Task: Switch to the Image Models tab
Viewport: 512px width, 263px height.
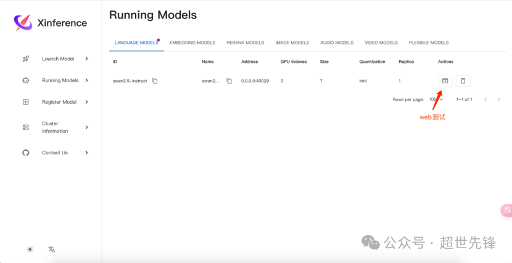Action: coord(292,43)
